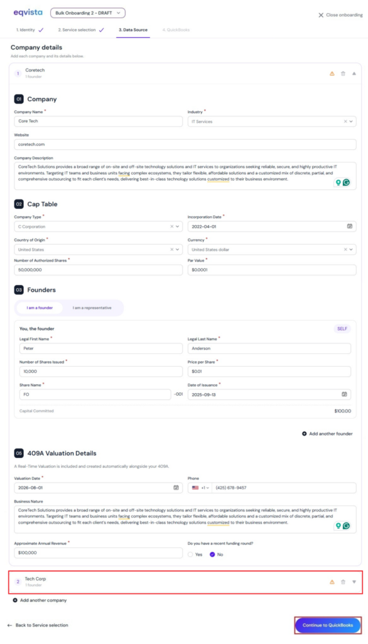
Task: Click the plus icon for Add another founder
Action: pos(305,434)
